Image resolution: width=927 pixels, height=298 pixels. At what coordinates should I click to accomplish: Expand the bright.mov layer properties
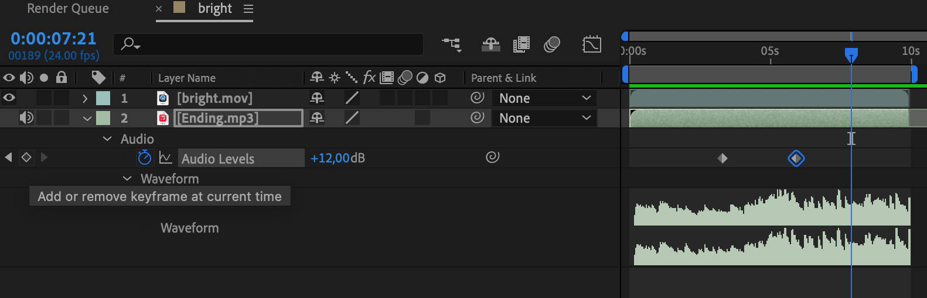coord(86,98)
